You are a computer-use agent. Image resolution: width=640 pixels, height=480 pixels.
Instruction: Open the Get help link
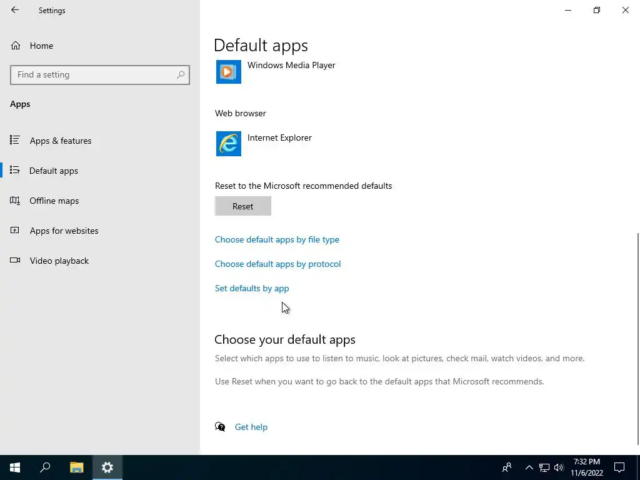click(x=251, y=427)
